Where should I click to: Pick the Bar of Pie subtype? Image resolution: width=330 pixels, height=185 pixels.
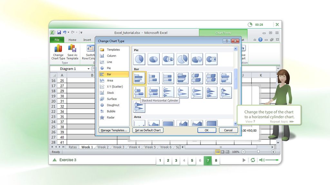click(211, 59)
